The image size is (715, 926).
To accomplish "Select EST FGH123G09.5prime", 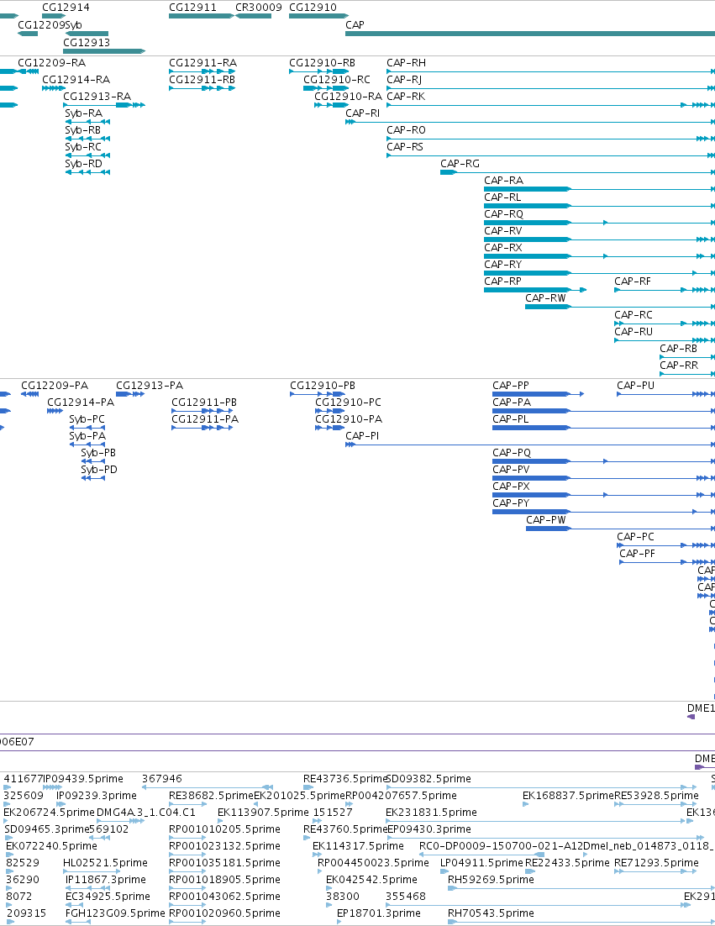I will [115, 913].
